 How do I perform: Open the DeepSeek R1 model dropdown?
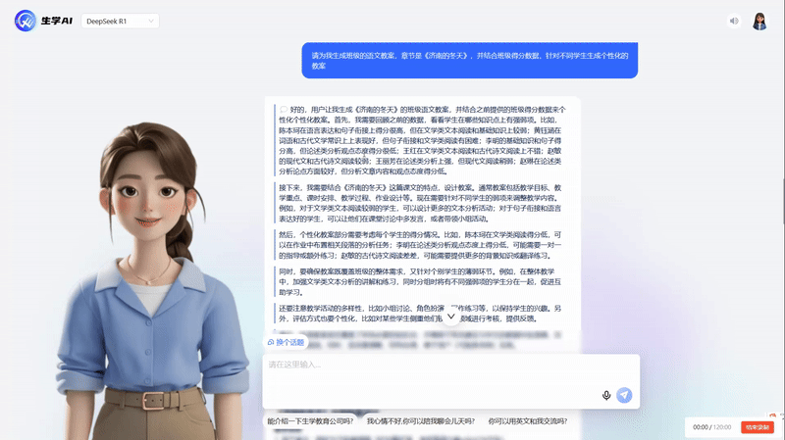pos(118,21)
